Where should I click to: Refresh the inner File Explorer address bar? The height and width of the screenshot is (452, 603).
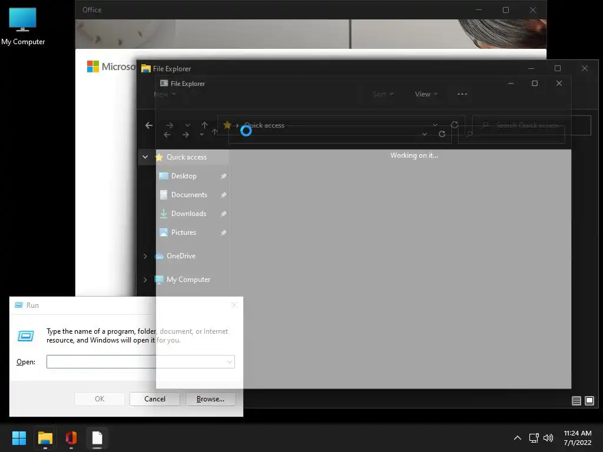(x=442, y=134)
